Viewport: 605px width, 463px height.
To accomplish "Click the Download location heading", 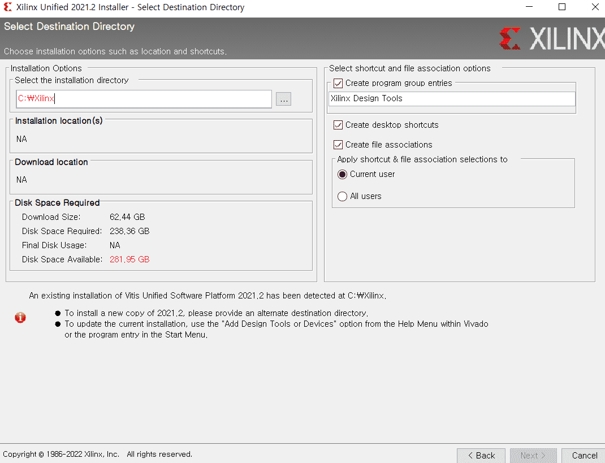I will (x=51, y=162).
